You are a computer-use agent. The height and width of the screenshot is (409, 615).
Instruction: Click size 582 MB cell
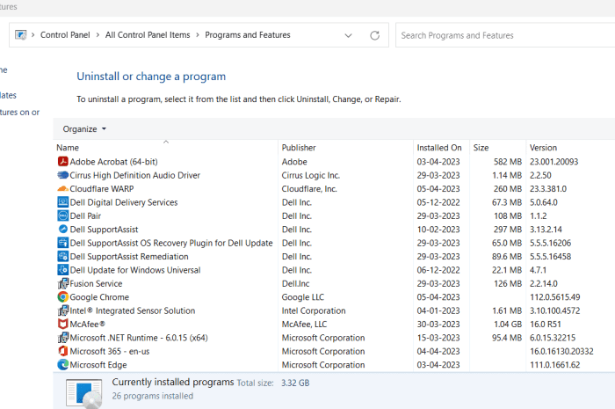tap(508, 162)
